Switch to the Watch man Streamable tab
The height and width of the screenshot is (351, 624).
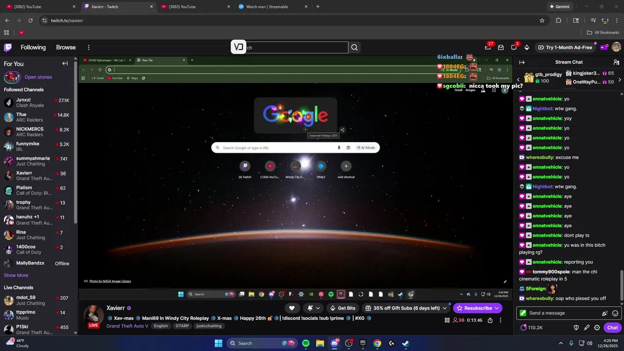272,7
